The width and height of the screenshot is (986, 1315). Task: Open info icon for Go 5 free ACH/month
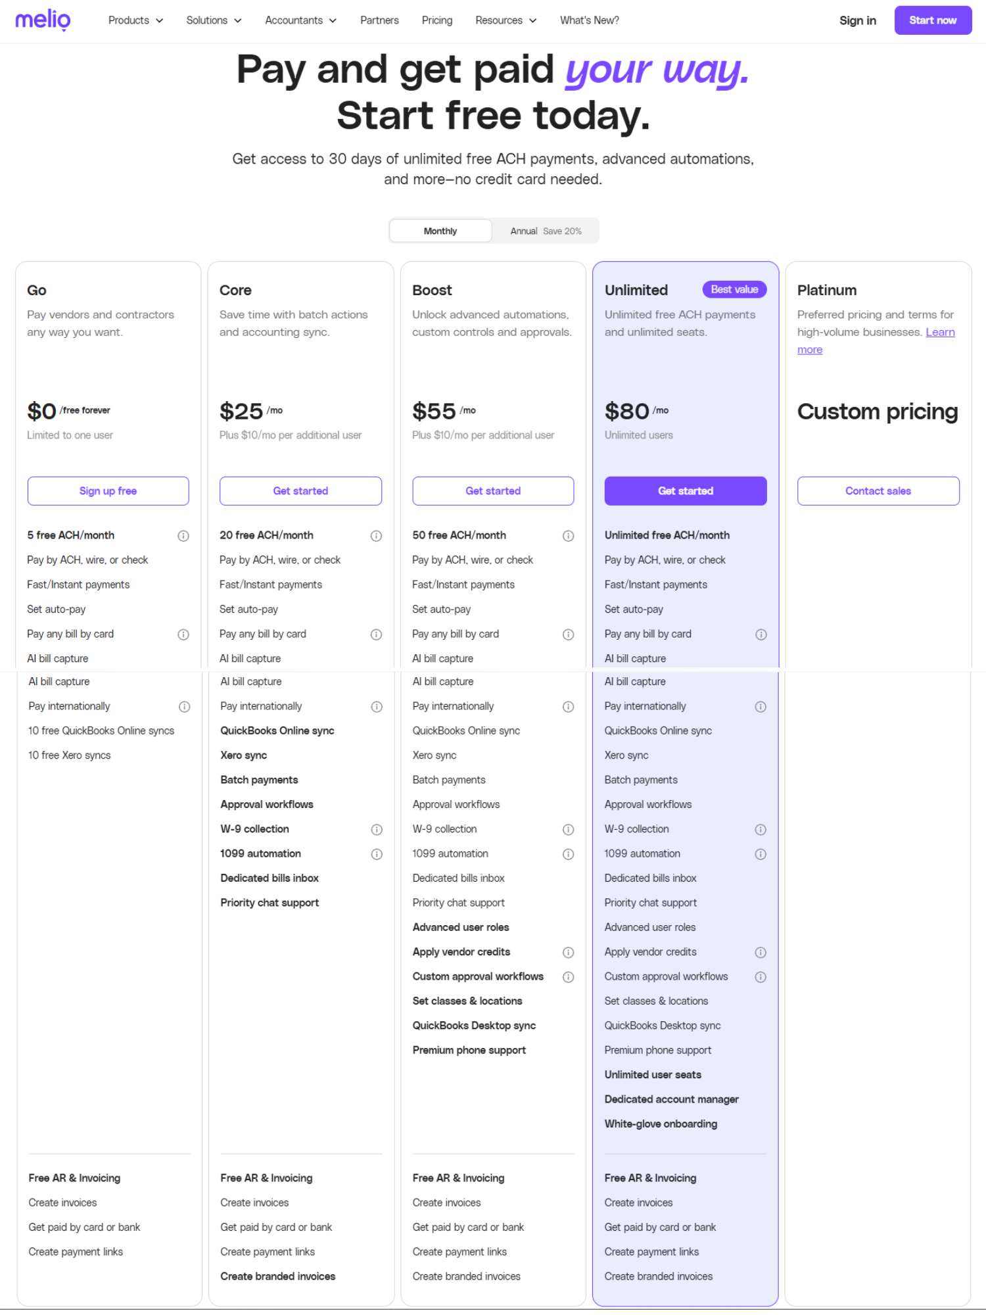pyautogui.click(x=183, y=536)
